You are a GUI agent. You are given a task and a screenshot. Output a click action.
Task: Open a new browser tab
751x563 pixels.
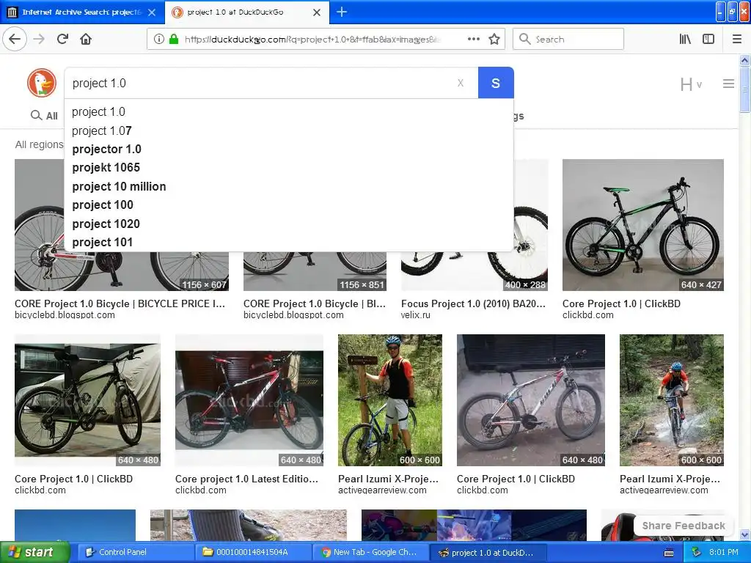pos(342,12)
